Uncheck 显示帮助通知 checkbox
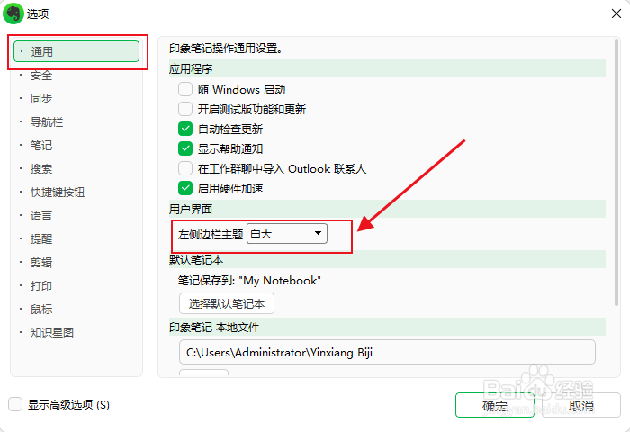The width and height of the screenshot is (630, 432). 185,148
